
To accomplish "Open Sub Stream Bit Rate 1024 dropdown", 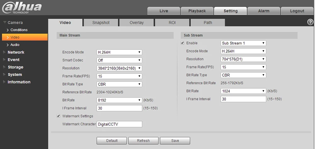I will 243,91.
